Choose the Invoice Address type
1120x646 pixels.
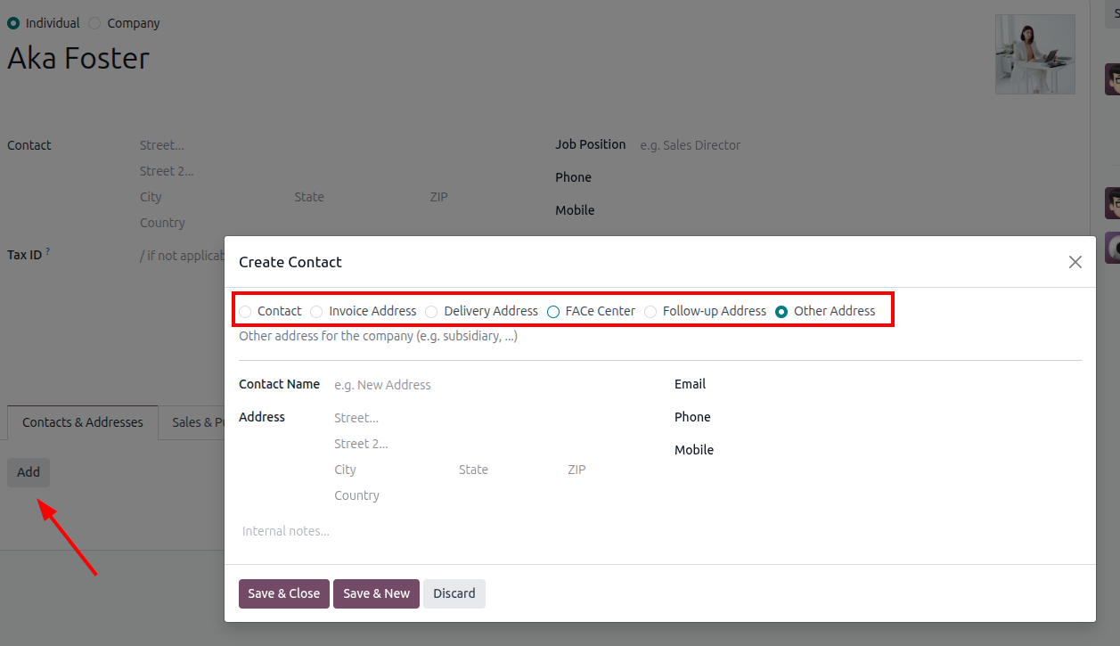coord(317,312)
